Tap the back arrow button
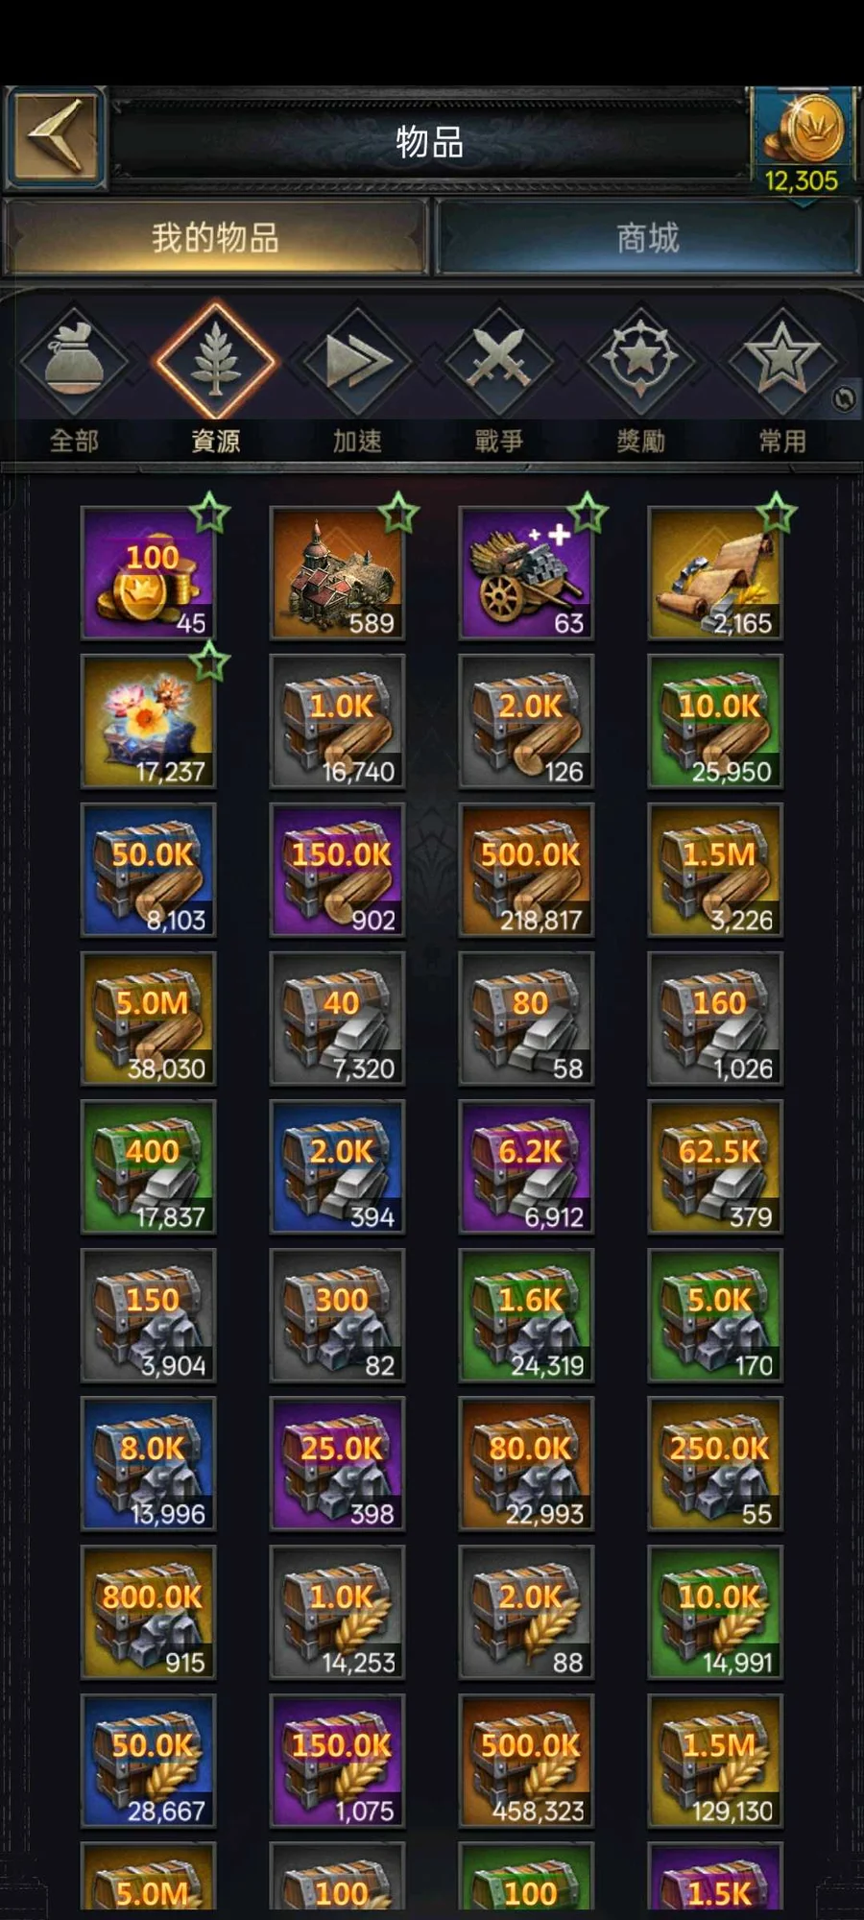The width and height of the screenshot is (864, 1920). [x=56, y=136]
